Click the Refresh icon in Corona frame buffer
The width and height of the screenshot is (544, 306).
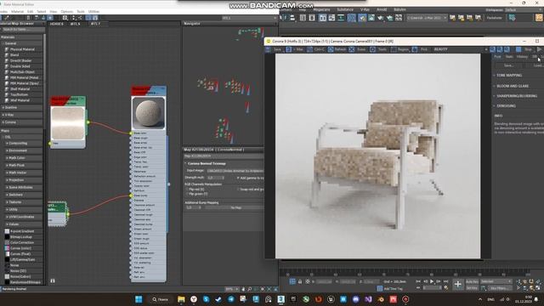coord(331,49)
